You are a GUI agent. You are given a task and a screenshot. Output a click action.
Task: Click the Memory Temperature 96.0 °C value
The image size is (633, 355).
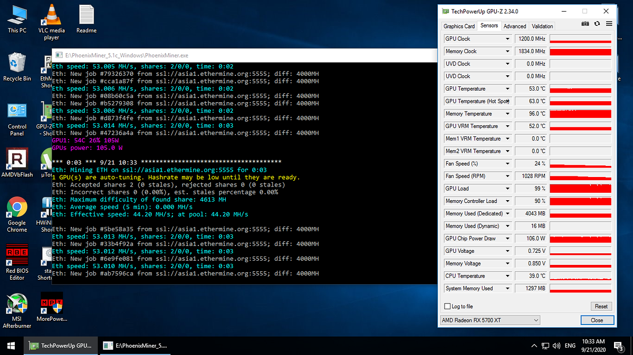click(x=531, y=114)
